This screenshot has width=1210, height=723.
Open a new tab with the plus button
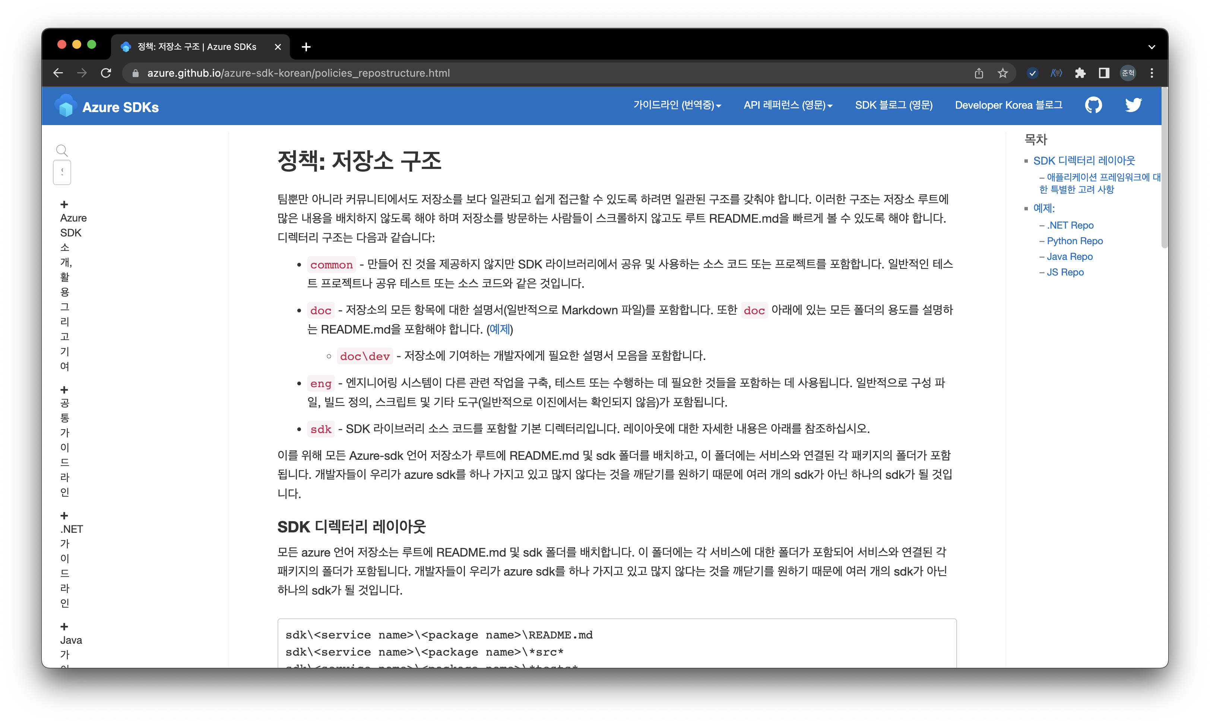306,47
